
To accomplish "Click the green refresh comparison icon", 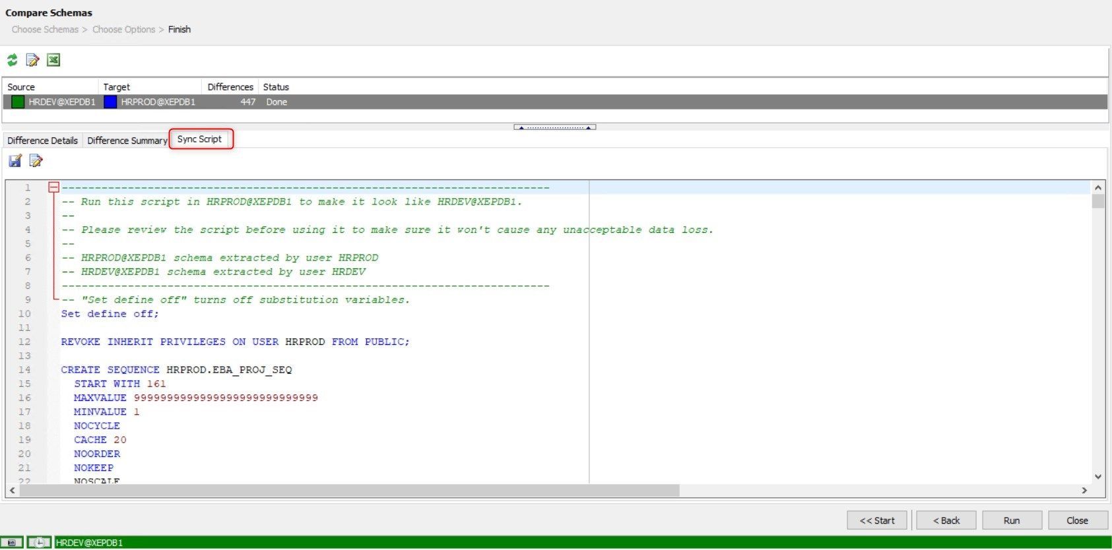I will [12, 60].
